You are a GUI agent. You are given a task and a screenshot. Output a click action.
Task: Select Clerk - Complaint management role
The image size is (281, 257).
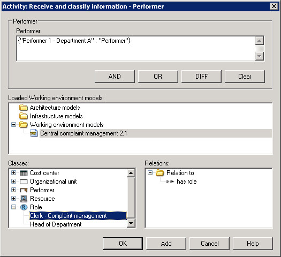click(x=78, y=216)
